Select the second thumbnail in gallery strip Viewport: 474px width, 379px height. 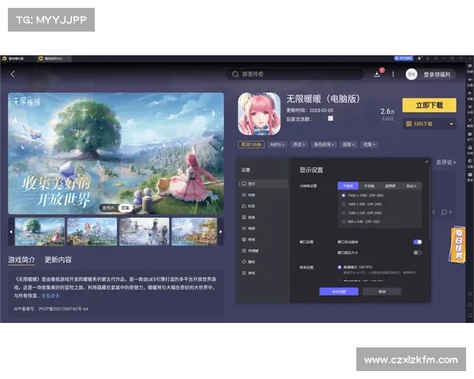(x=92, y=231)
